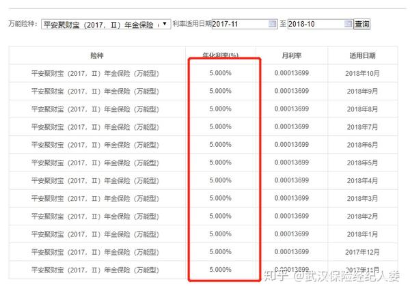Image resolution: width=410 pixels, height=293 pixels.
Task: Click the product name in the 2018年3月 row
Action: tap(95, 199)
